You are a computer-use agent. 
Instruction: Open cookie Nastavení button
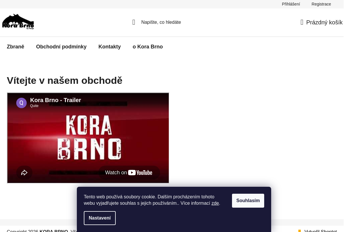pos(100,218)
